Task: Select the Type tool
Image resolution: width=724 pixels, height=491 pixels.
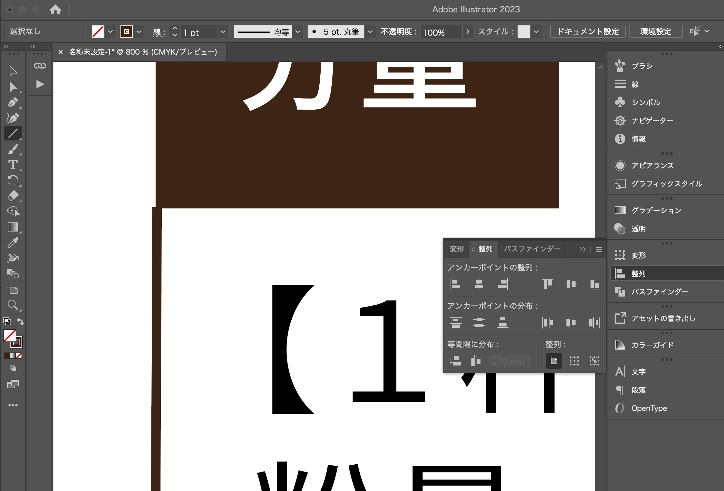Action: pos(13,165)
